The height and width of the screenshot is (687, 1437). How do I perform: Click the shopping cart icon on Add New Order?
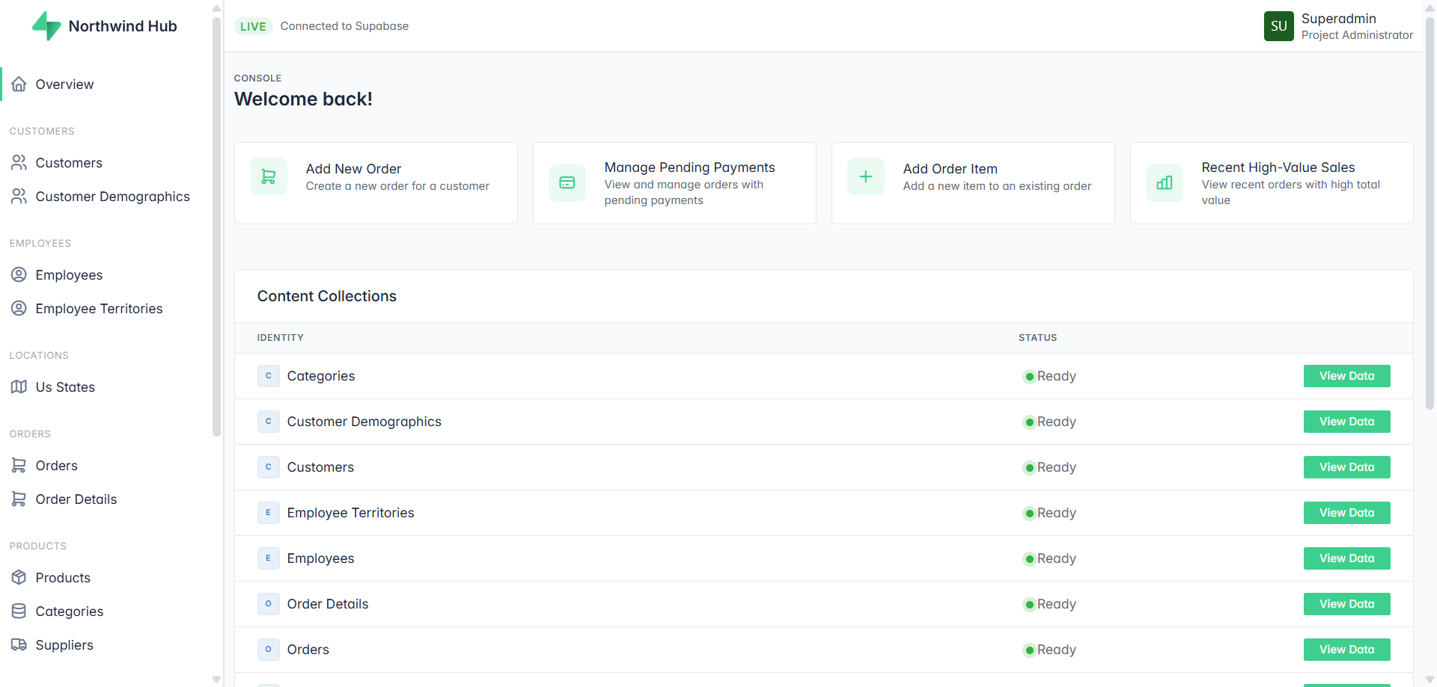click(269, 177)
